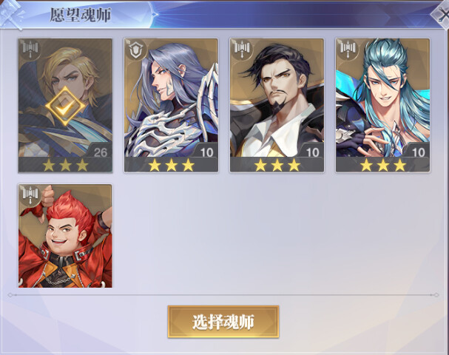Select the silver-haired armored soul master card
The image size is (449, 355).
click(x=171, y=106)
